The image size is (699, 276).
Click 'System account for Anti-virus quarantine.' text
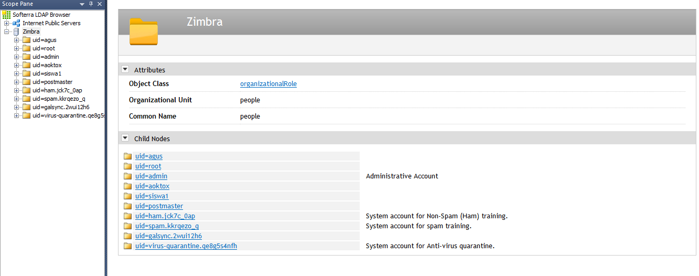click(x=431, y=246)
